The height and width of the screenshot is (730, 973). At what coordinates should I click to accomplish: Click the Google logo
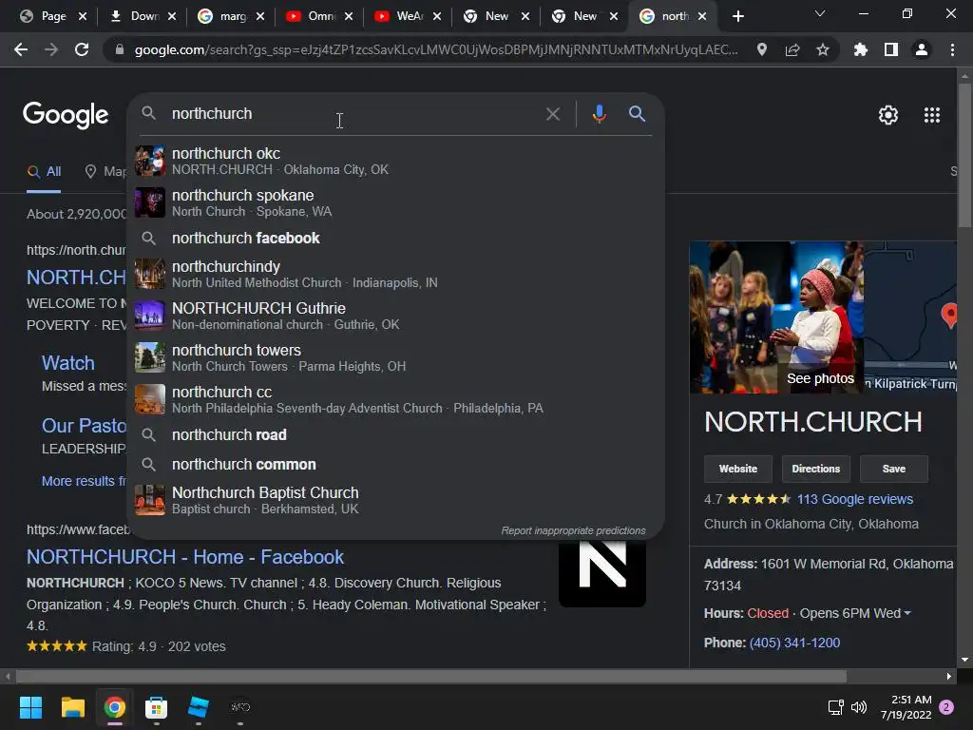(x=66, y=115)
